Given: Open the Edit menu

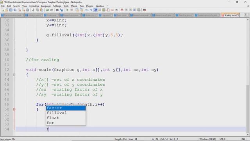Looking at the screenshot, I should (x=9, y=6).
